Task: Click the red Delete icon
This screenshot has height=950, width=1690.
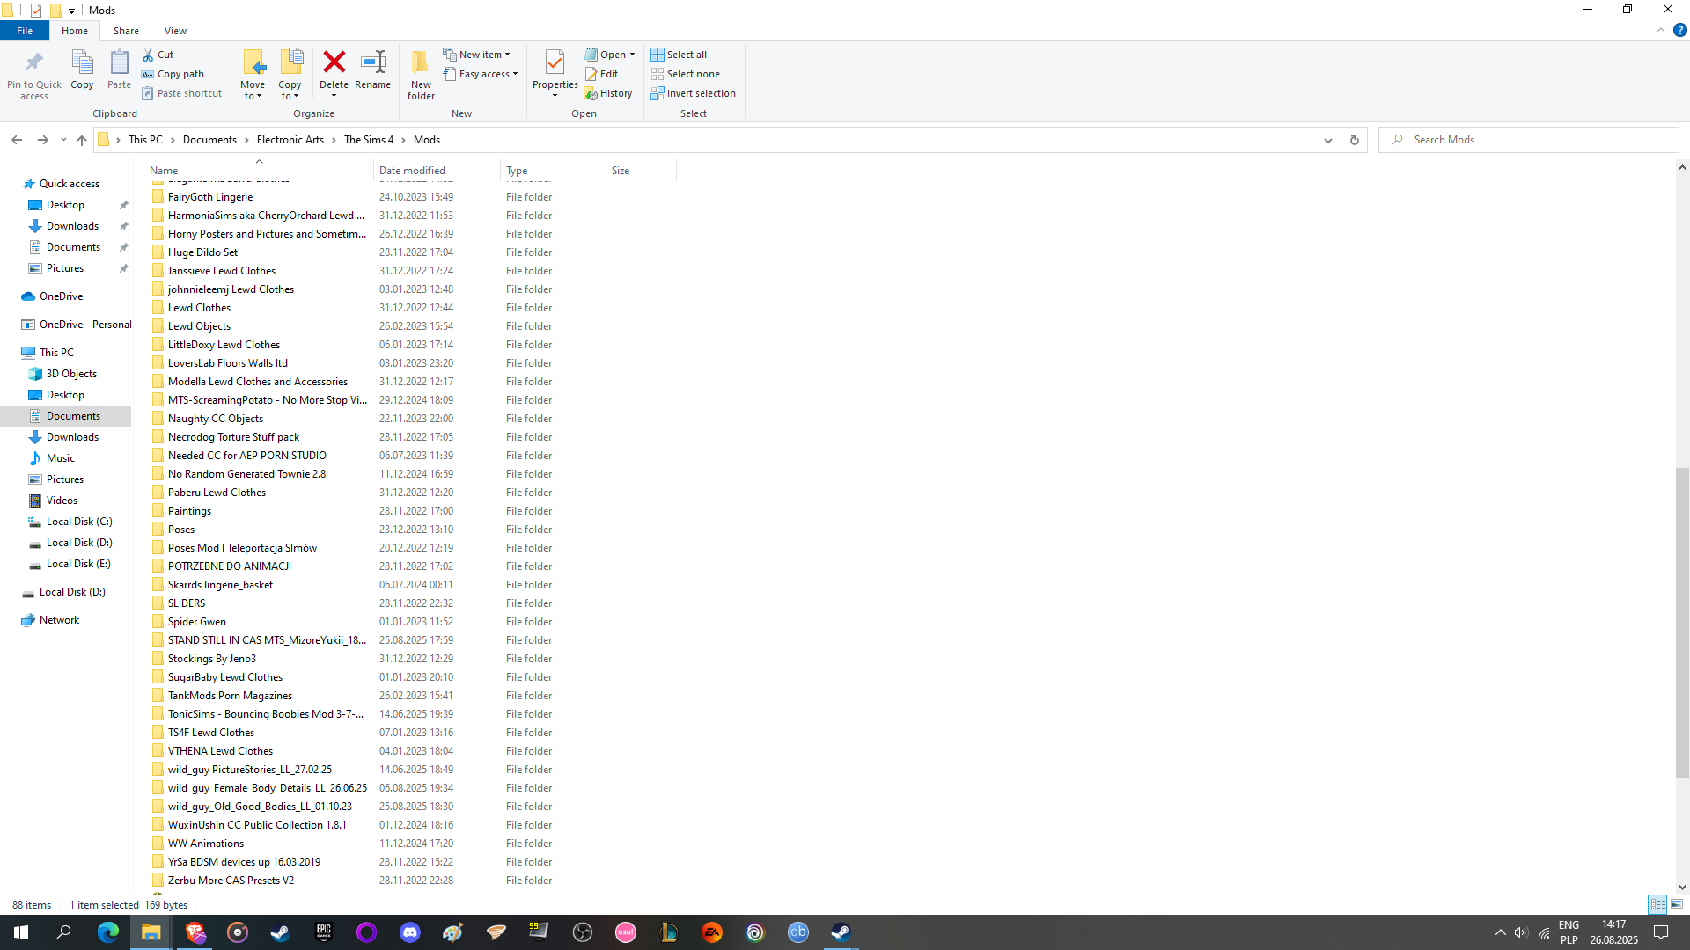Action: coord(334,62)
